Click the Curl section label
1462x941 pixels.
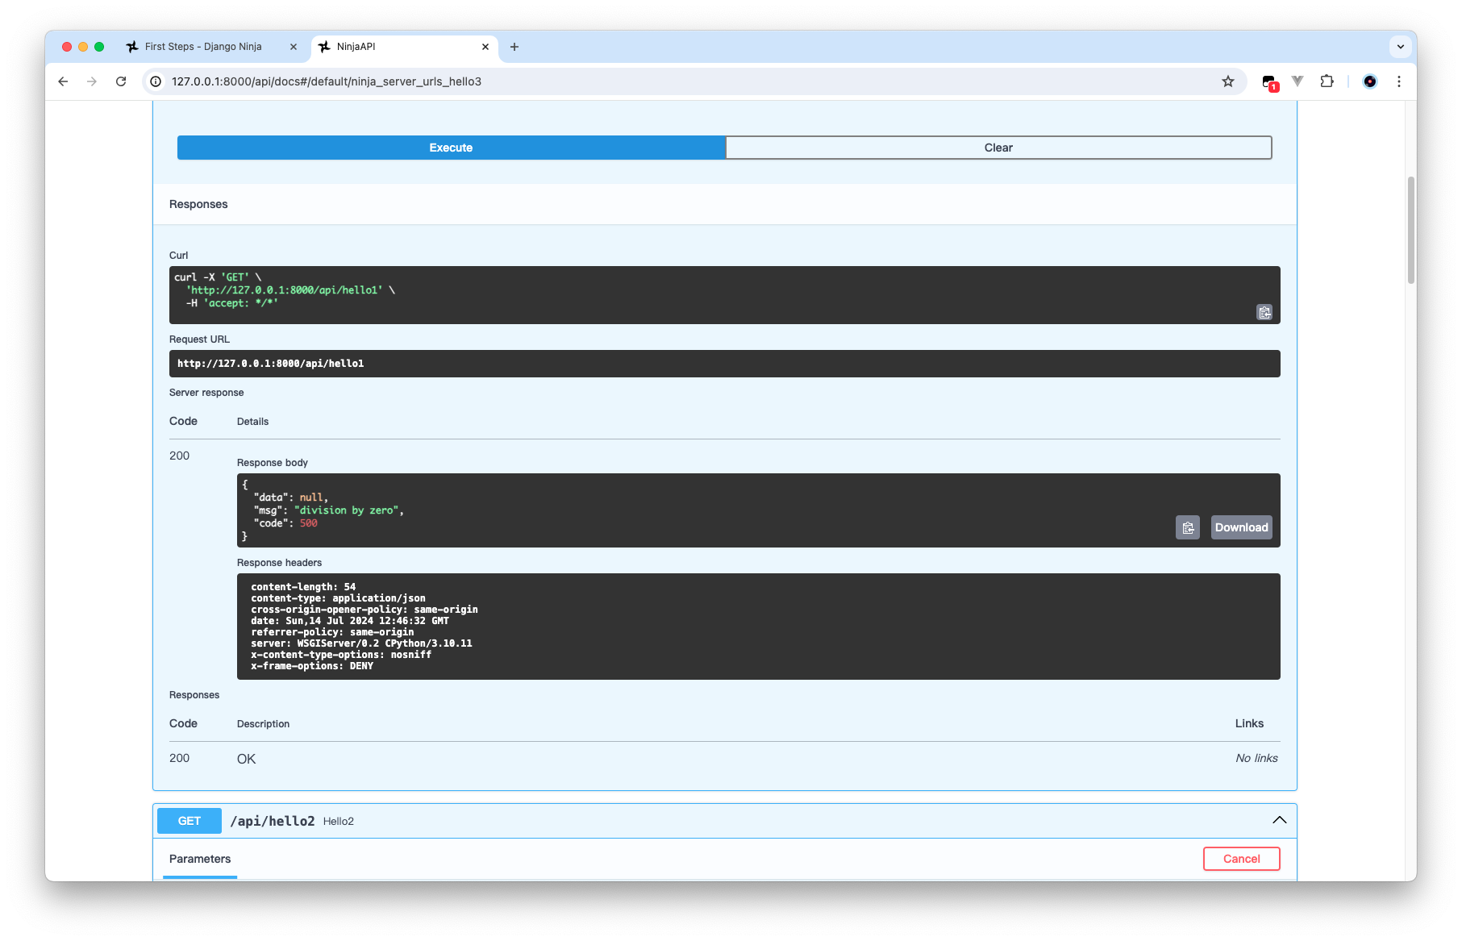click(178, 256)
